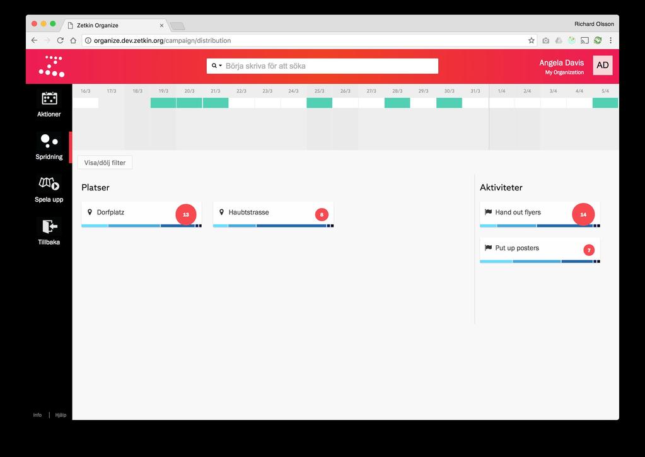Viewport: 645px width, 457px height.
Task: Click the cast extension icon
Action: (584, 40)
